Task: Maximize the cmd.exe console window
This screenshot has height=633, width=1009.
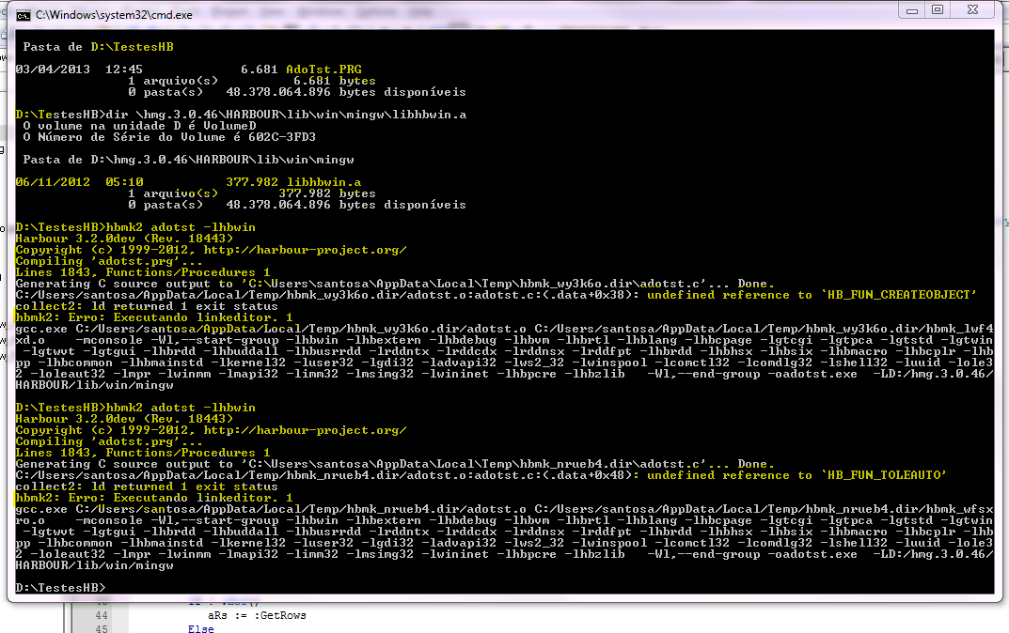Action: (938, 9)
